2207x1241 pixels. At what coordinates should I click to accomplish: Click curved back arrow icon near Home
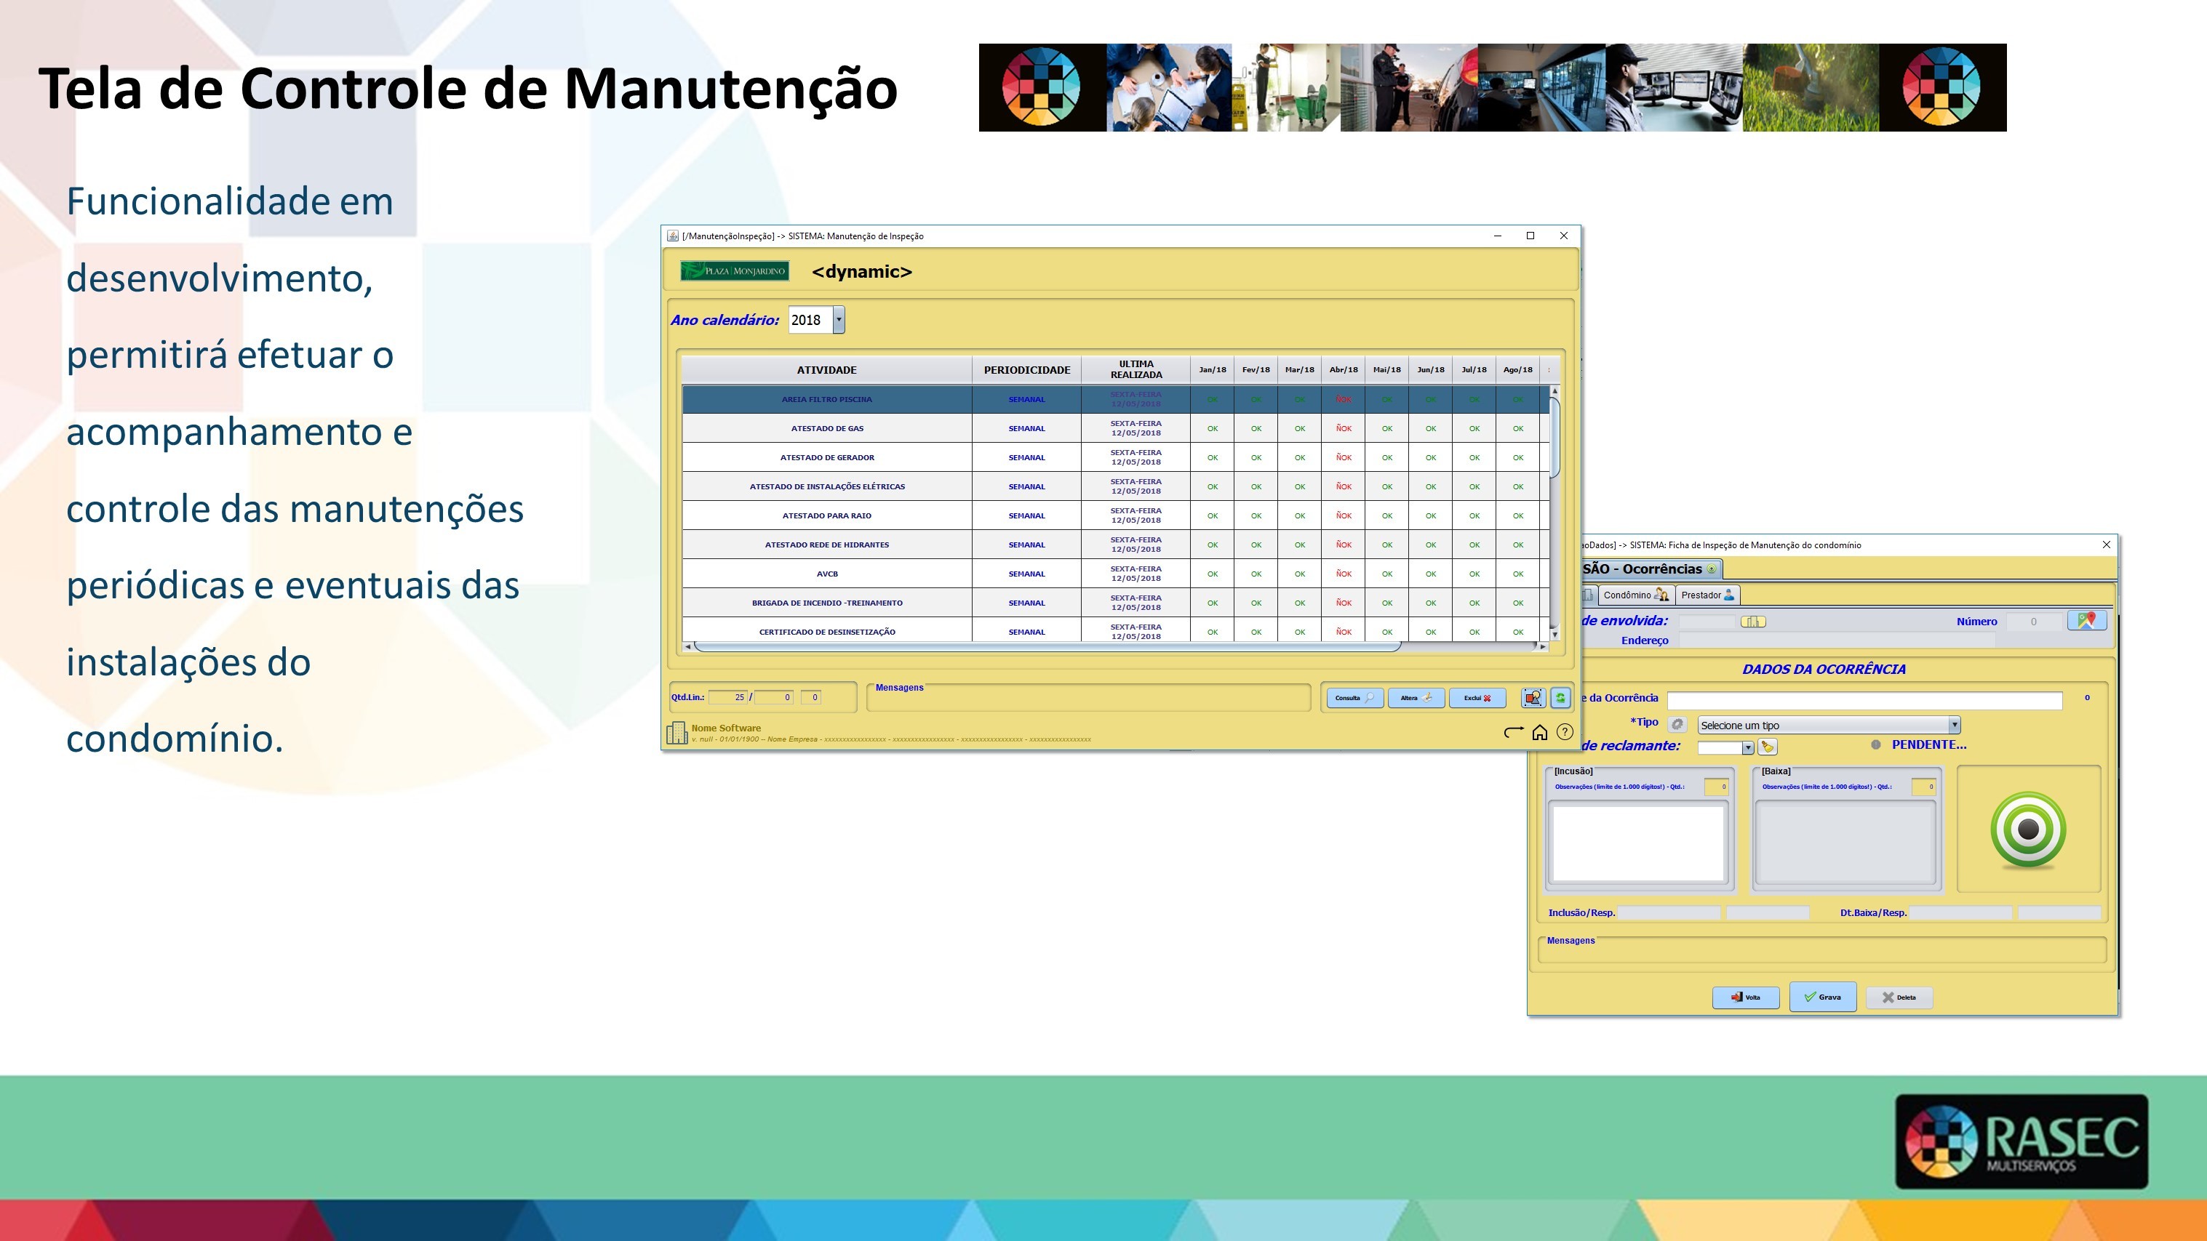click(1513, 731)
